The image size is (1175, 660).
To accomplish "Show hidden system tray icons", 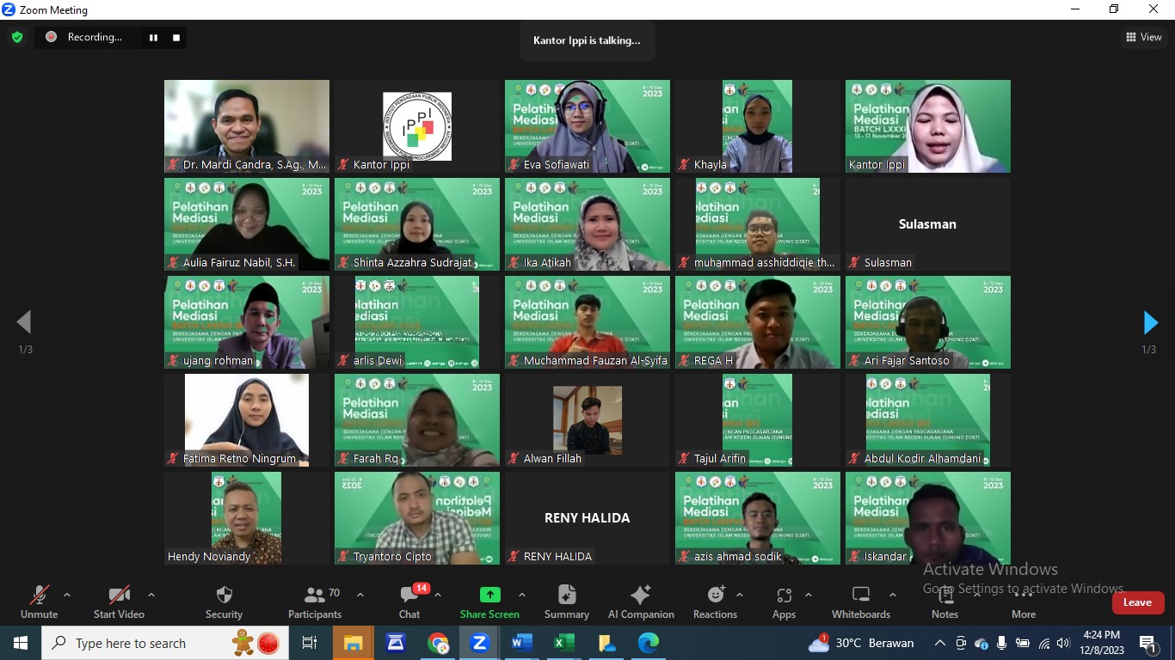I will (x=939, y=643).
